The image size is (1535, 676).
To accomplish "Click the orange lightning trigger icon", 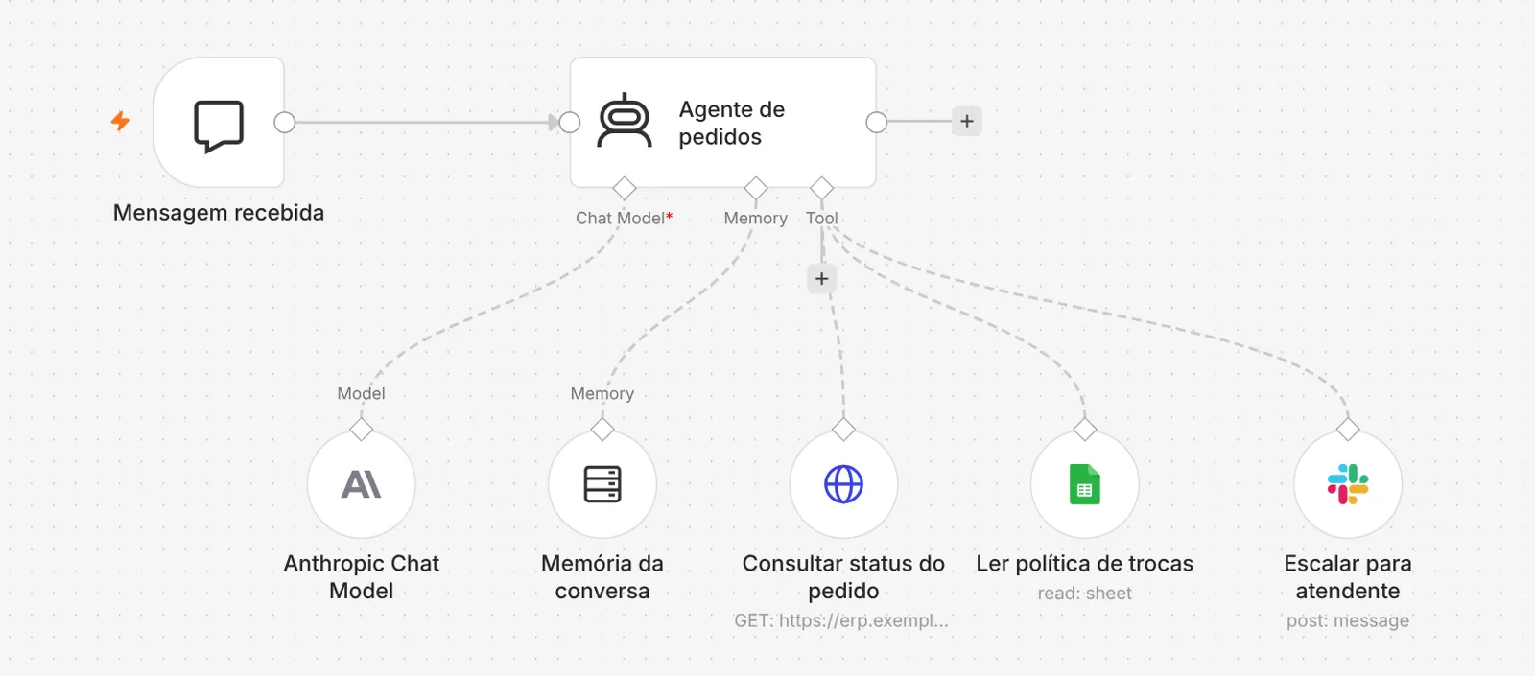I will click(x=120, y=121).
